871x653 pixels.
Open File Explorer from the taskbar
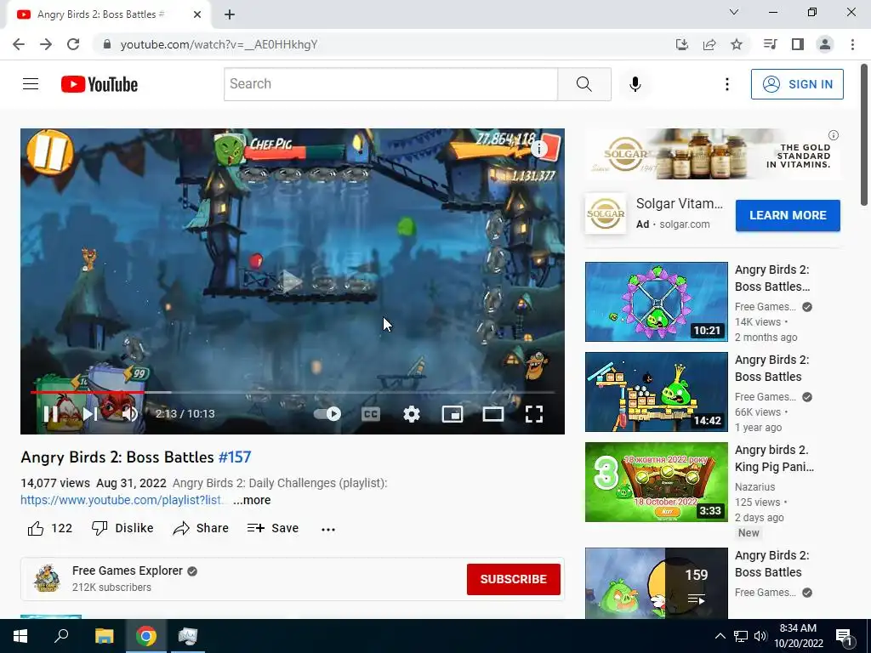pos(104,636)
